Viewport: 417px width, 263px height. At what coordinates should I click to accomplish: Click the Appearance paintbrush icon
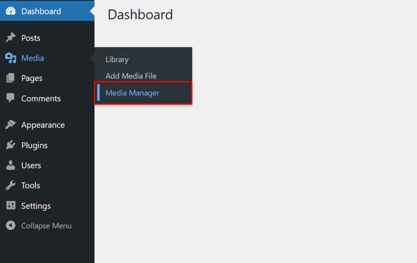pyautogui.click(x=11, y=125)
